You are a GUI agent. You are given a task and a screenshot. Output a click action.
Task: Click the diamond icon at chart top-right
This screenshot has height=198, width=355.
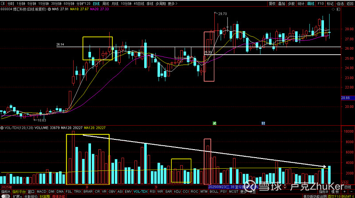(x=333, y=9)
